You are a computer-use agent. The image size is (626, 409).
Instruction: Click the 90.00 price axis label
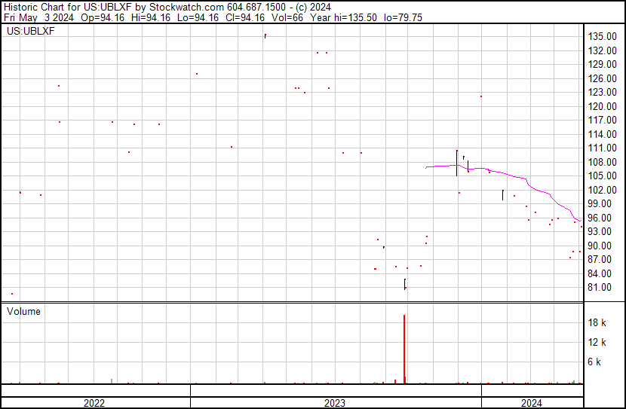[x=600, y=246]
